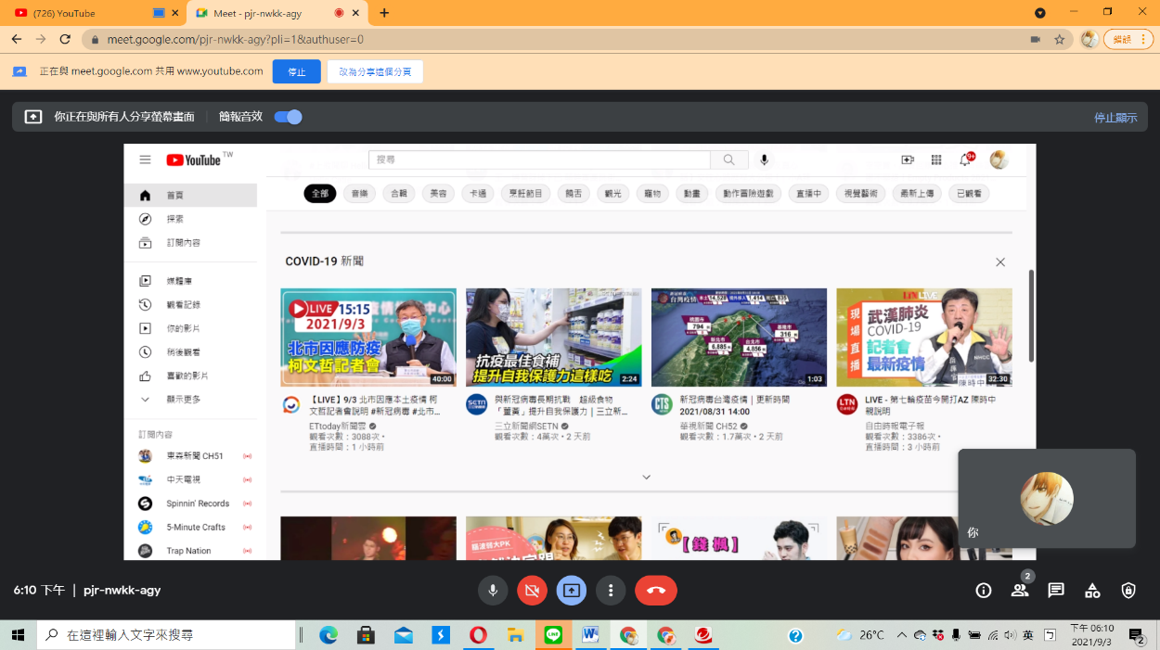Open the Meet activities panel

[x=1092, y=591]
